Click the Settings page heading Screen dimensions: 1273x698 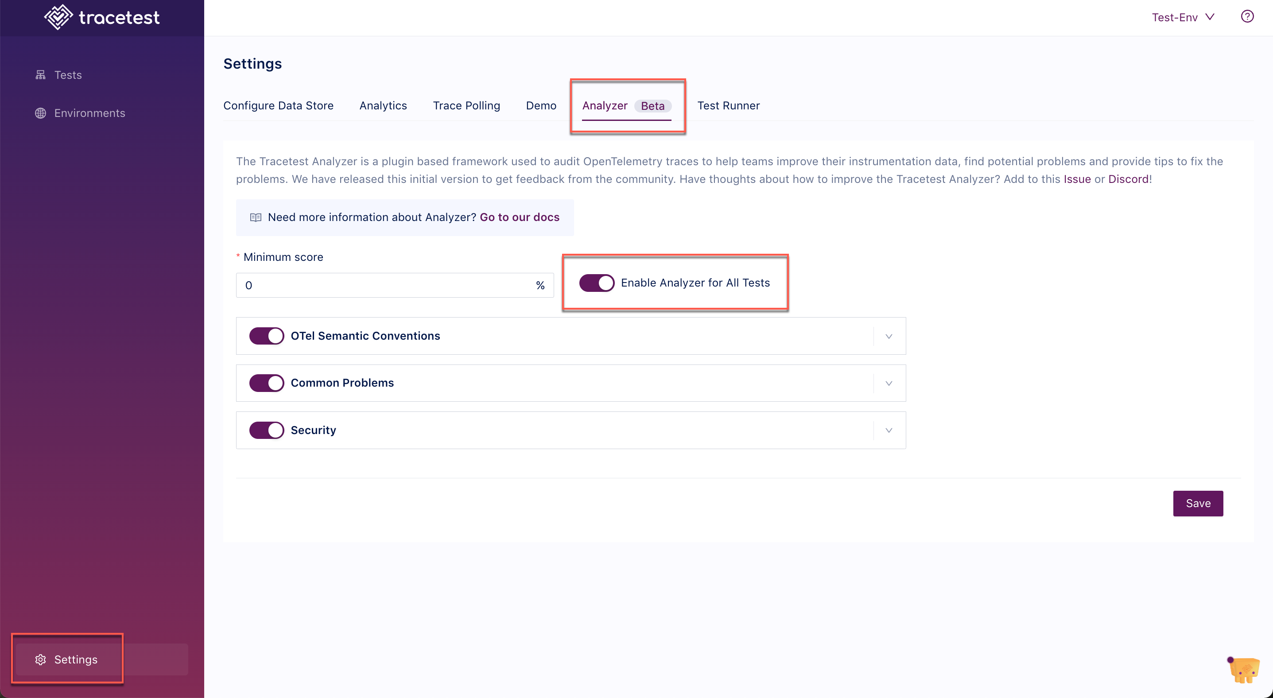point(252,64)
